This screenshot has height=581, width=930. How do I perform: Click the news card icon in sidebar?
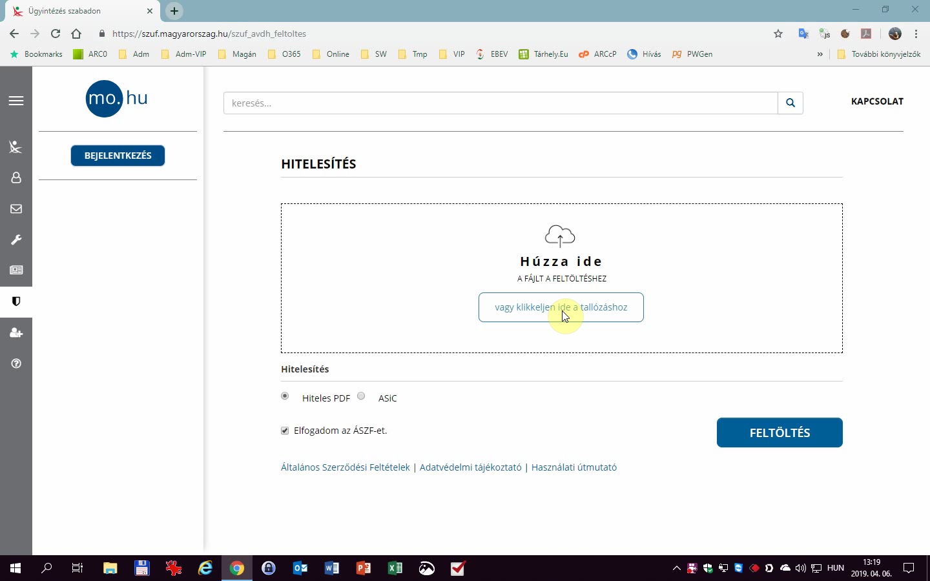point(16,270)
